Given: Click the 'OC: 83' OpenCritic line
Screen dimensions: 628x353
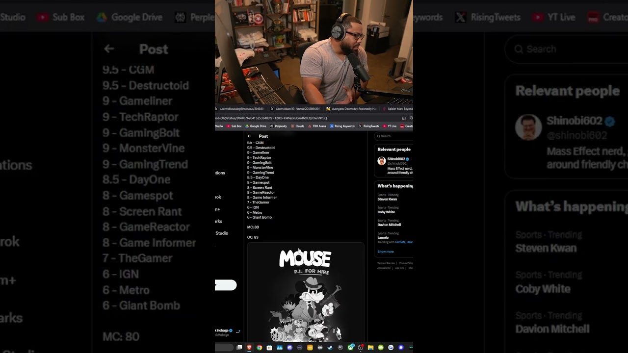Looking at the screenshot, I should 253,237.
